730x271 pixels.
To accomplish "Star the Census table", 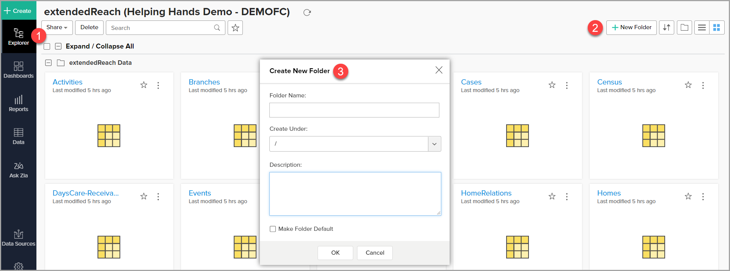I will [688, 85].
